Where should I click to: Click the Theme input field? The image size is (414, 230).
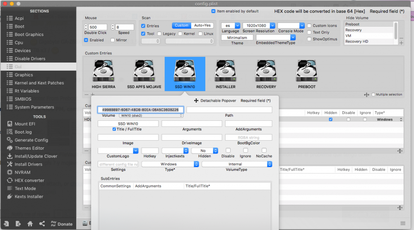coord(237,38)
